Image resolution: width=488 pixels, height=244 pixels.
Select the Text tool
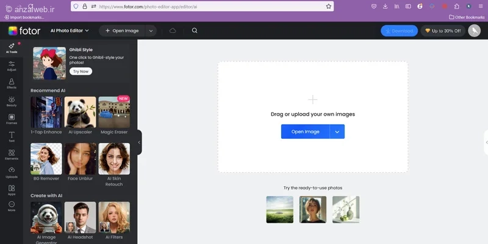[x=12, y=136]
